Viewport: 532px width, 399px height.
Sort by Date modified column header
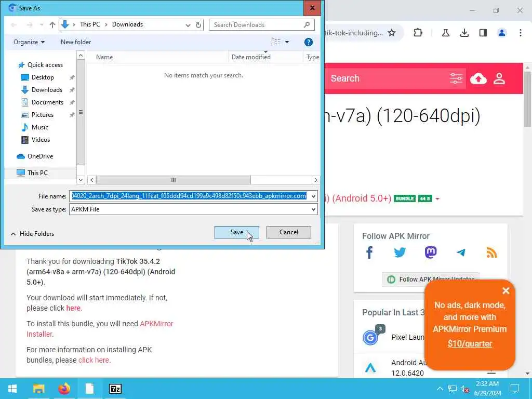pyautogui.click(x=251, y=57)
